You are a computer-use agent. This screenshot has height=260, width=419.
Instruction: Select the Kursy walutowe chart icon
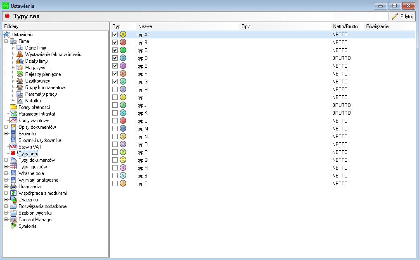(x=13, y=121)
